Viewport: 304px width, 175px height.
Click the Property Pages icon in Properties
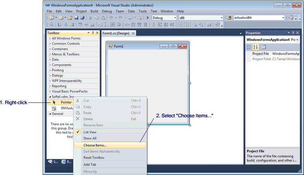[264, 47]
